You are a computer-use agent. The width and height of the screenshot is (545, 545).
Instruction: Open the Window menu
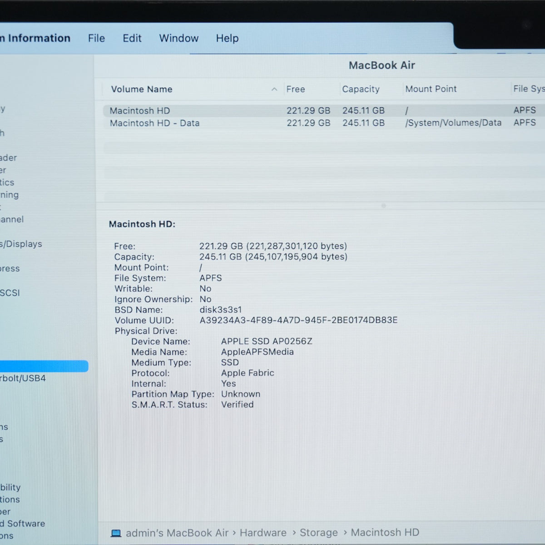[178, 38]
